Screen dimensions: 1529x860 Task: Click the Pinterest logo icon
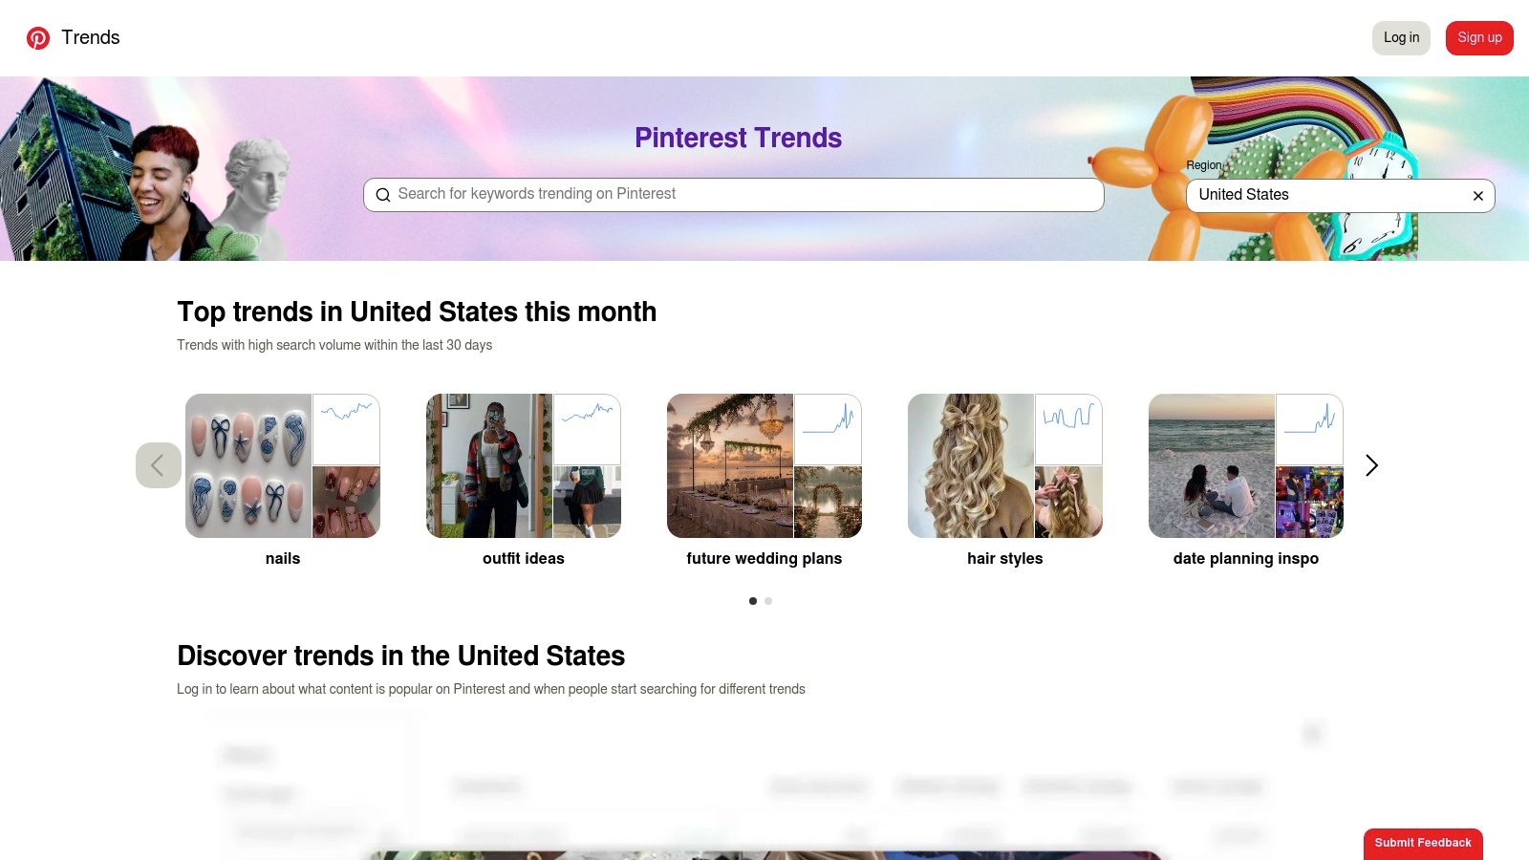[x=38, y=38]
